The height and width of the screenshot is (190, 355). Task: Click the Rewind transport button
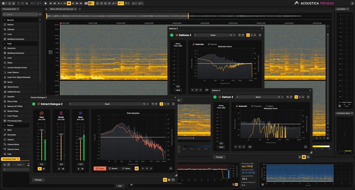point(55,3)
